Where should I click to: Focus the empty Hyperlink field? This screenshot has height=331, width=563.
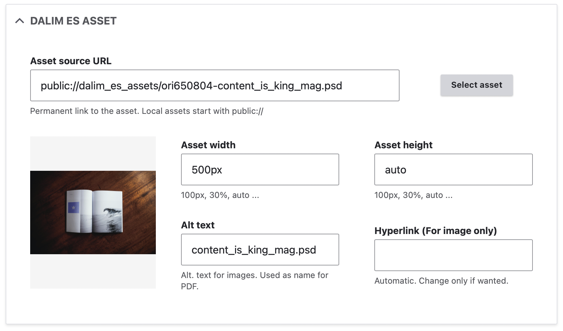point(453,255)
